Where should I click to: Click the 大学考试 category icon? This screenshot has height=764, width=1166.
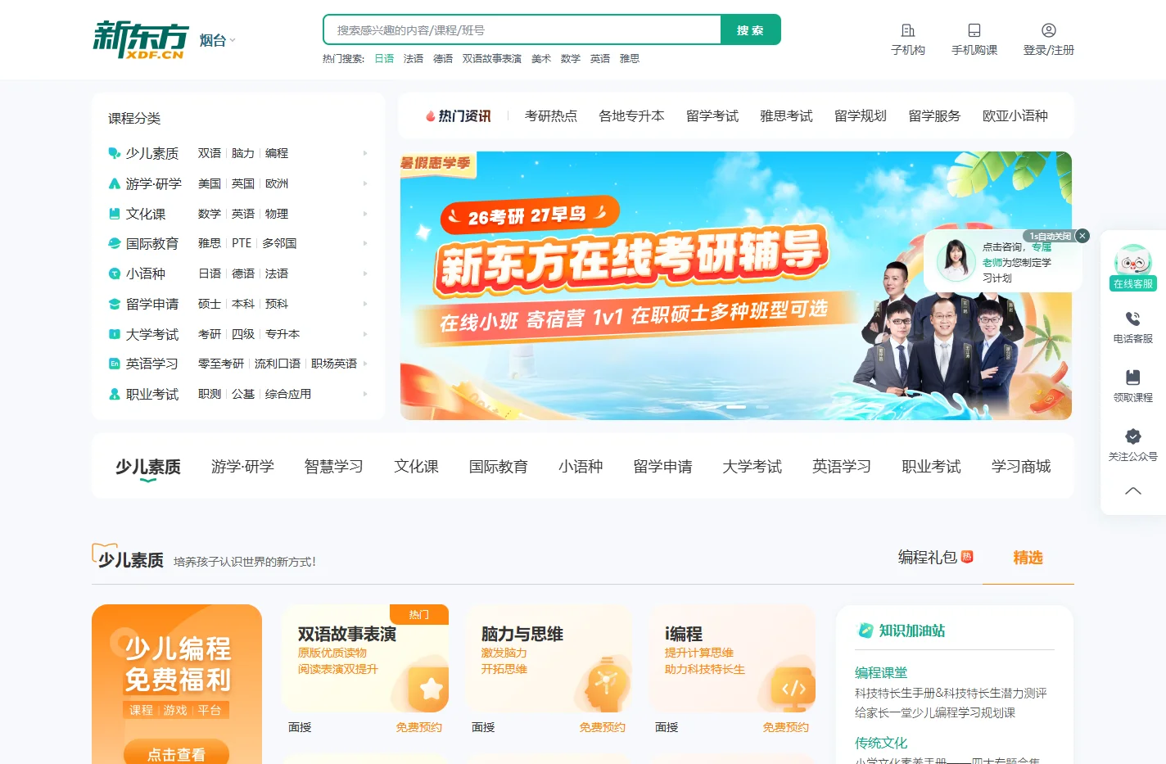(115, 334)
